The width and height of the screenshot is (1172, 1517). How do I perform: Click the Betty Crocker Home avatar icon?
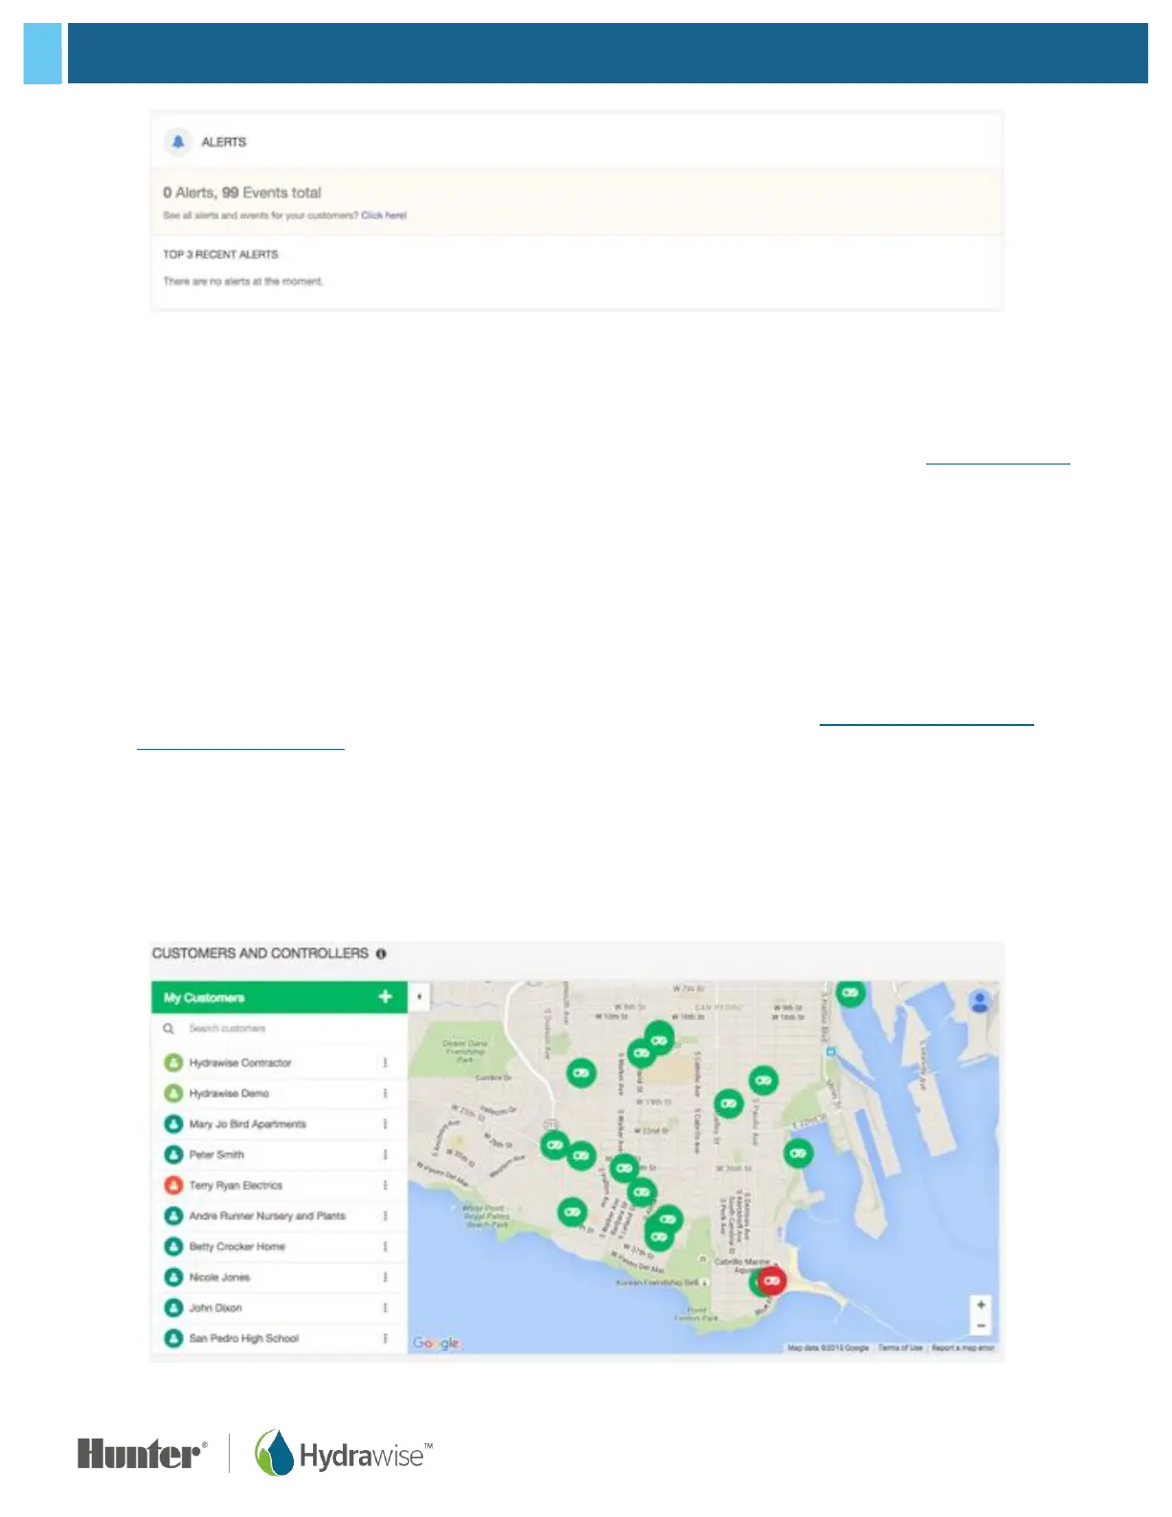pyautogui.click(x=173, y=1247)
